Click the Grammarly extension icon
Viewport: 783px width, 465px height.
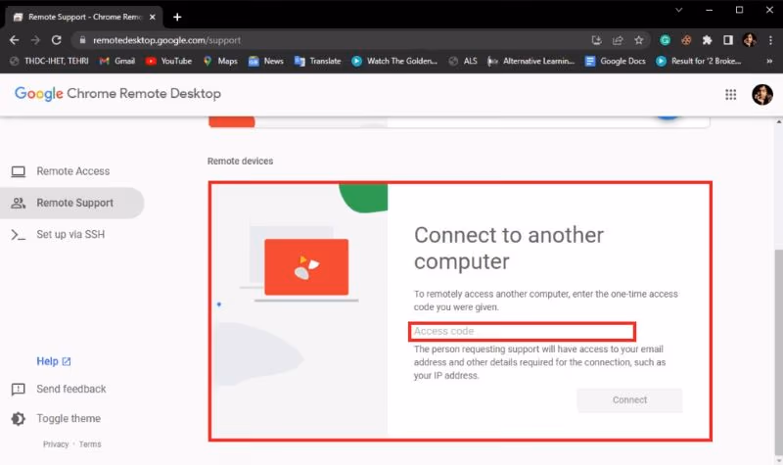tap(666, 40)
